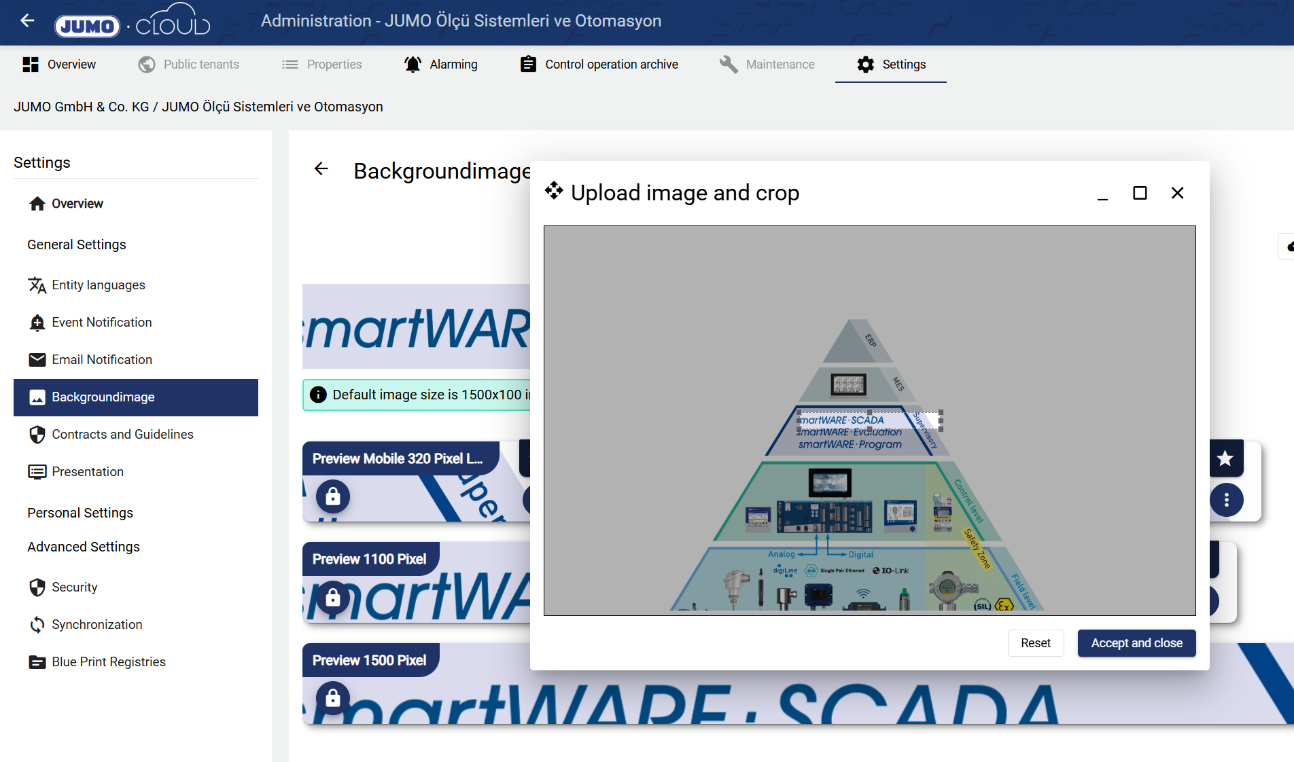Screen dimensions: 1294x762
Task: Click the back arrow beside Backgroundimage heading
Action: pyautogui.click(x=321, y=169)
